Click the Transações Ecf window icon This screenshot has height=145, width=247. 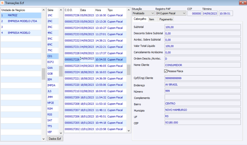2,3
